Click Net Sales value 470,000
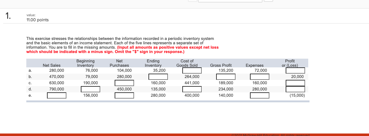369x136 pixels. (x=56, y=77)
